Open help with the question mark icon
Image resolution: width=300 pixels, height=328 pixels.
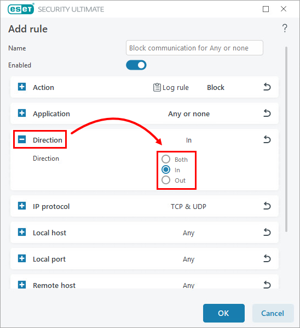point(285,28)
